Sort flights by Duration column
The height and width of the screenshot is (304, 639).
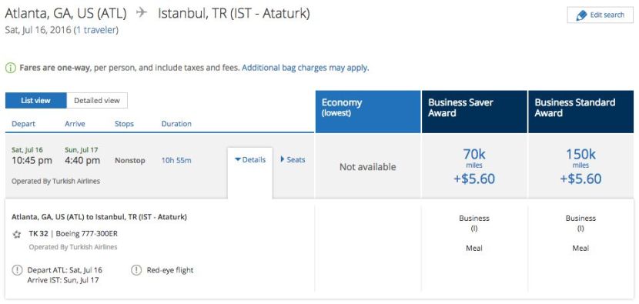pyautogui.click(x=176, y=123)
